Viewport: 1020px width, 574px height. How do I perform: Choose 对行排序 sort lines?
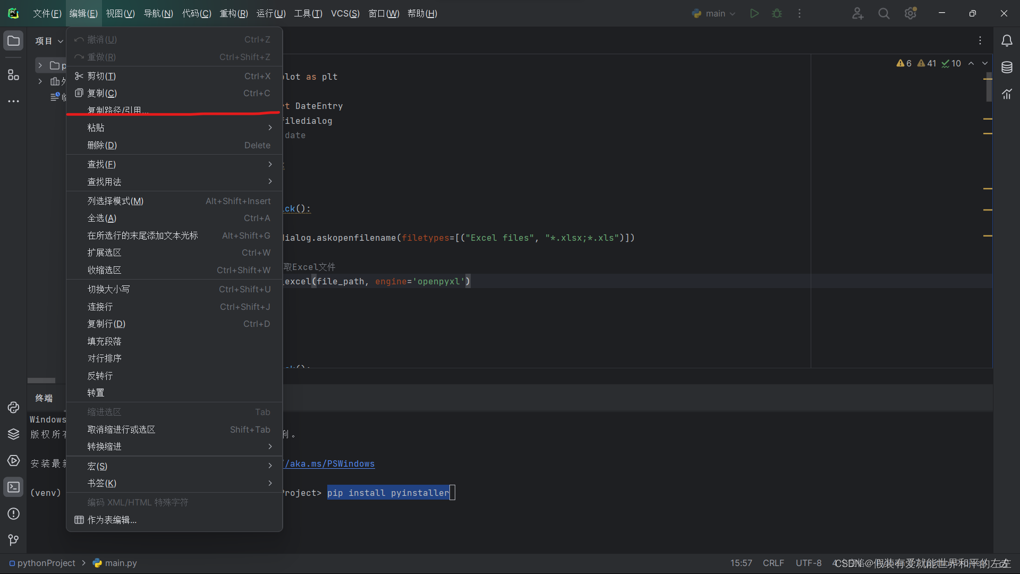click(x=174, y=358)
